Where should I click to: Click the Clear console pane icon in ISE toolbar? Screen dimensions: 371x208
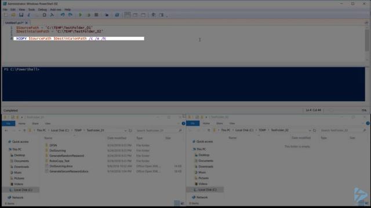(52, 15)
